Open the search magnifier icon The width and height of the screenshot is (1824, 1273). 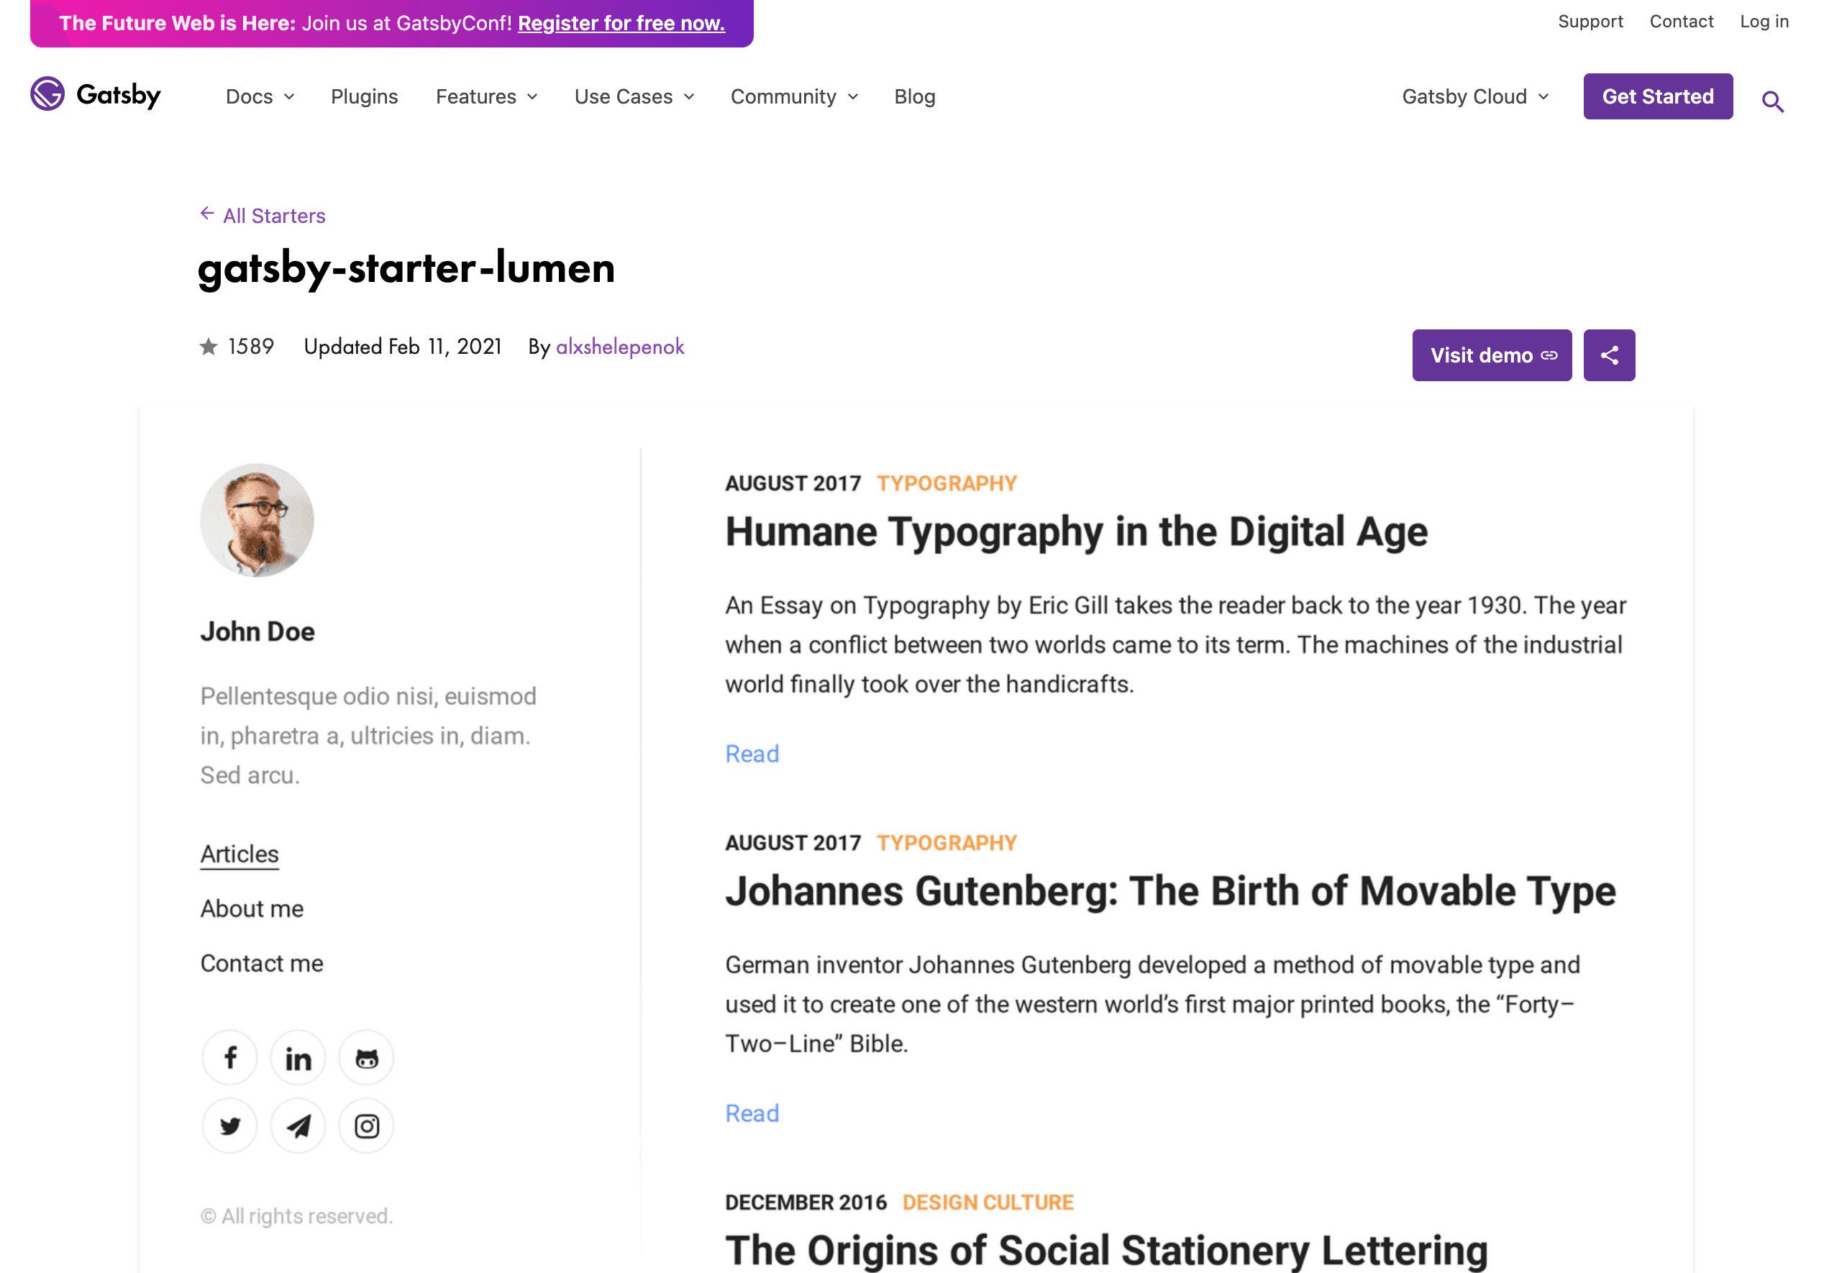[1772, 101]
